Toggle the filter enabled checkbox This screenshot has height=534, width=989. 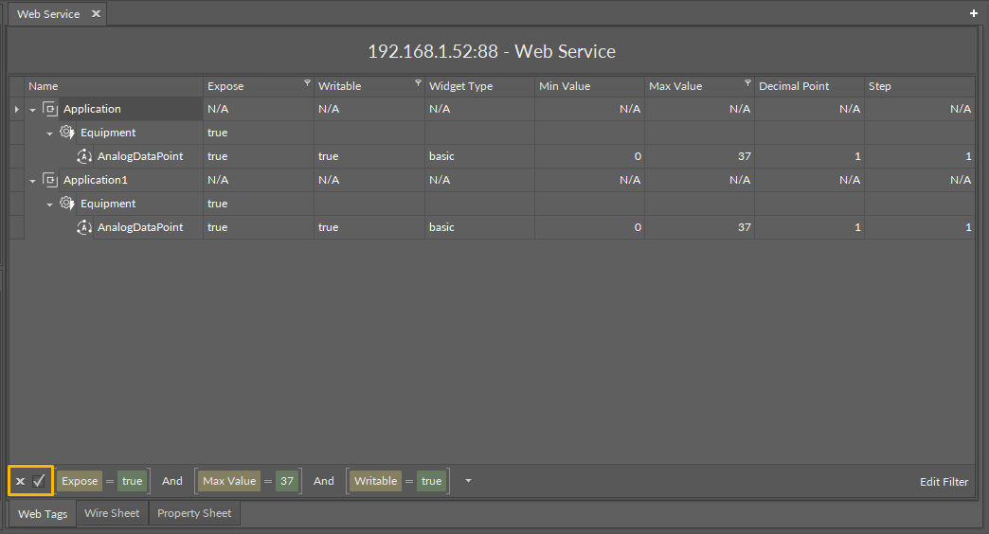[39, 481]
